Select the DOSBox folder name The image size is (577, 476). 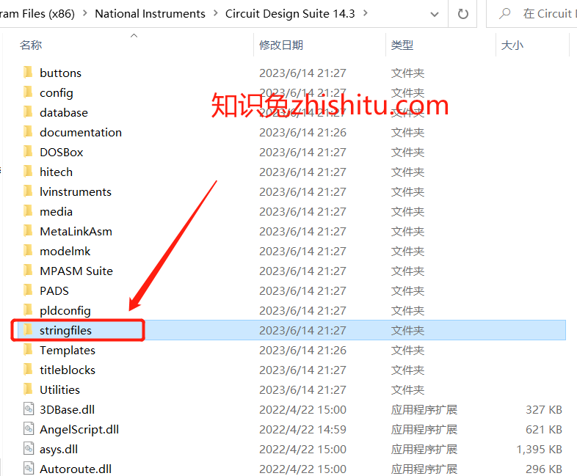tap(62, 152)
